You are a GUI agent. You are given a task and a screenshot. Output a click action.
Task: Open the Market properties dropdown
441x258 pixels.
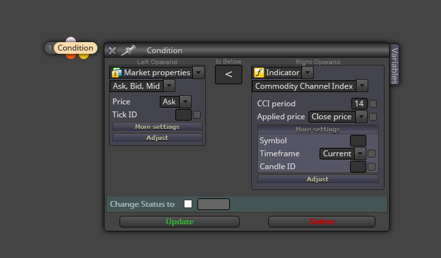pyautogui.click(x=198, y=73)
